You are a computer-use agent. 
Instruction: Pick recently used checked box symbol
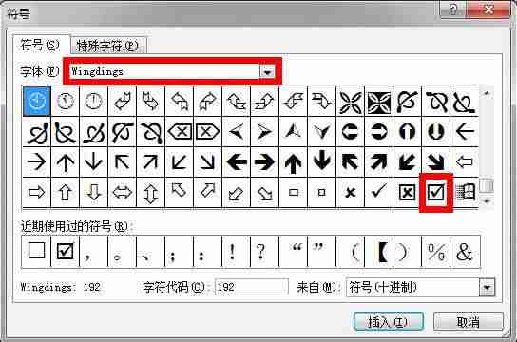click(x=65, y=251)
